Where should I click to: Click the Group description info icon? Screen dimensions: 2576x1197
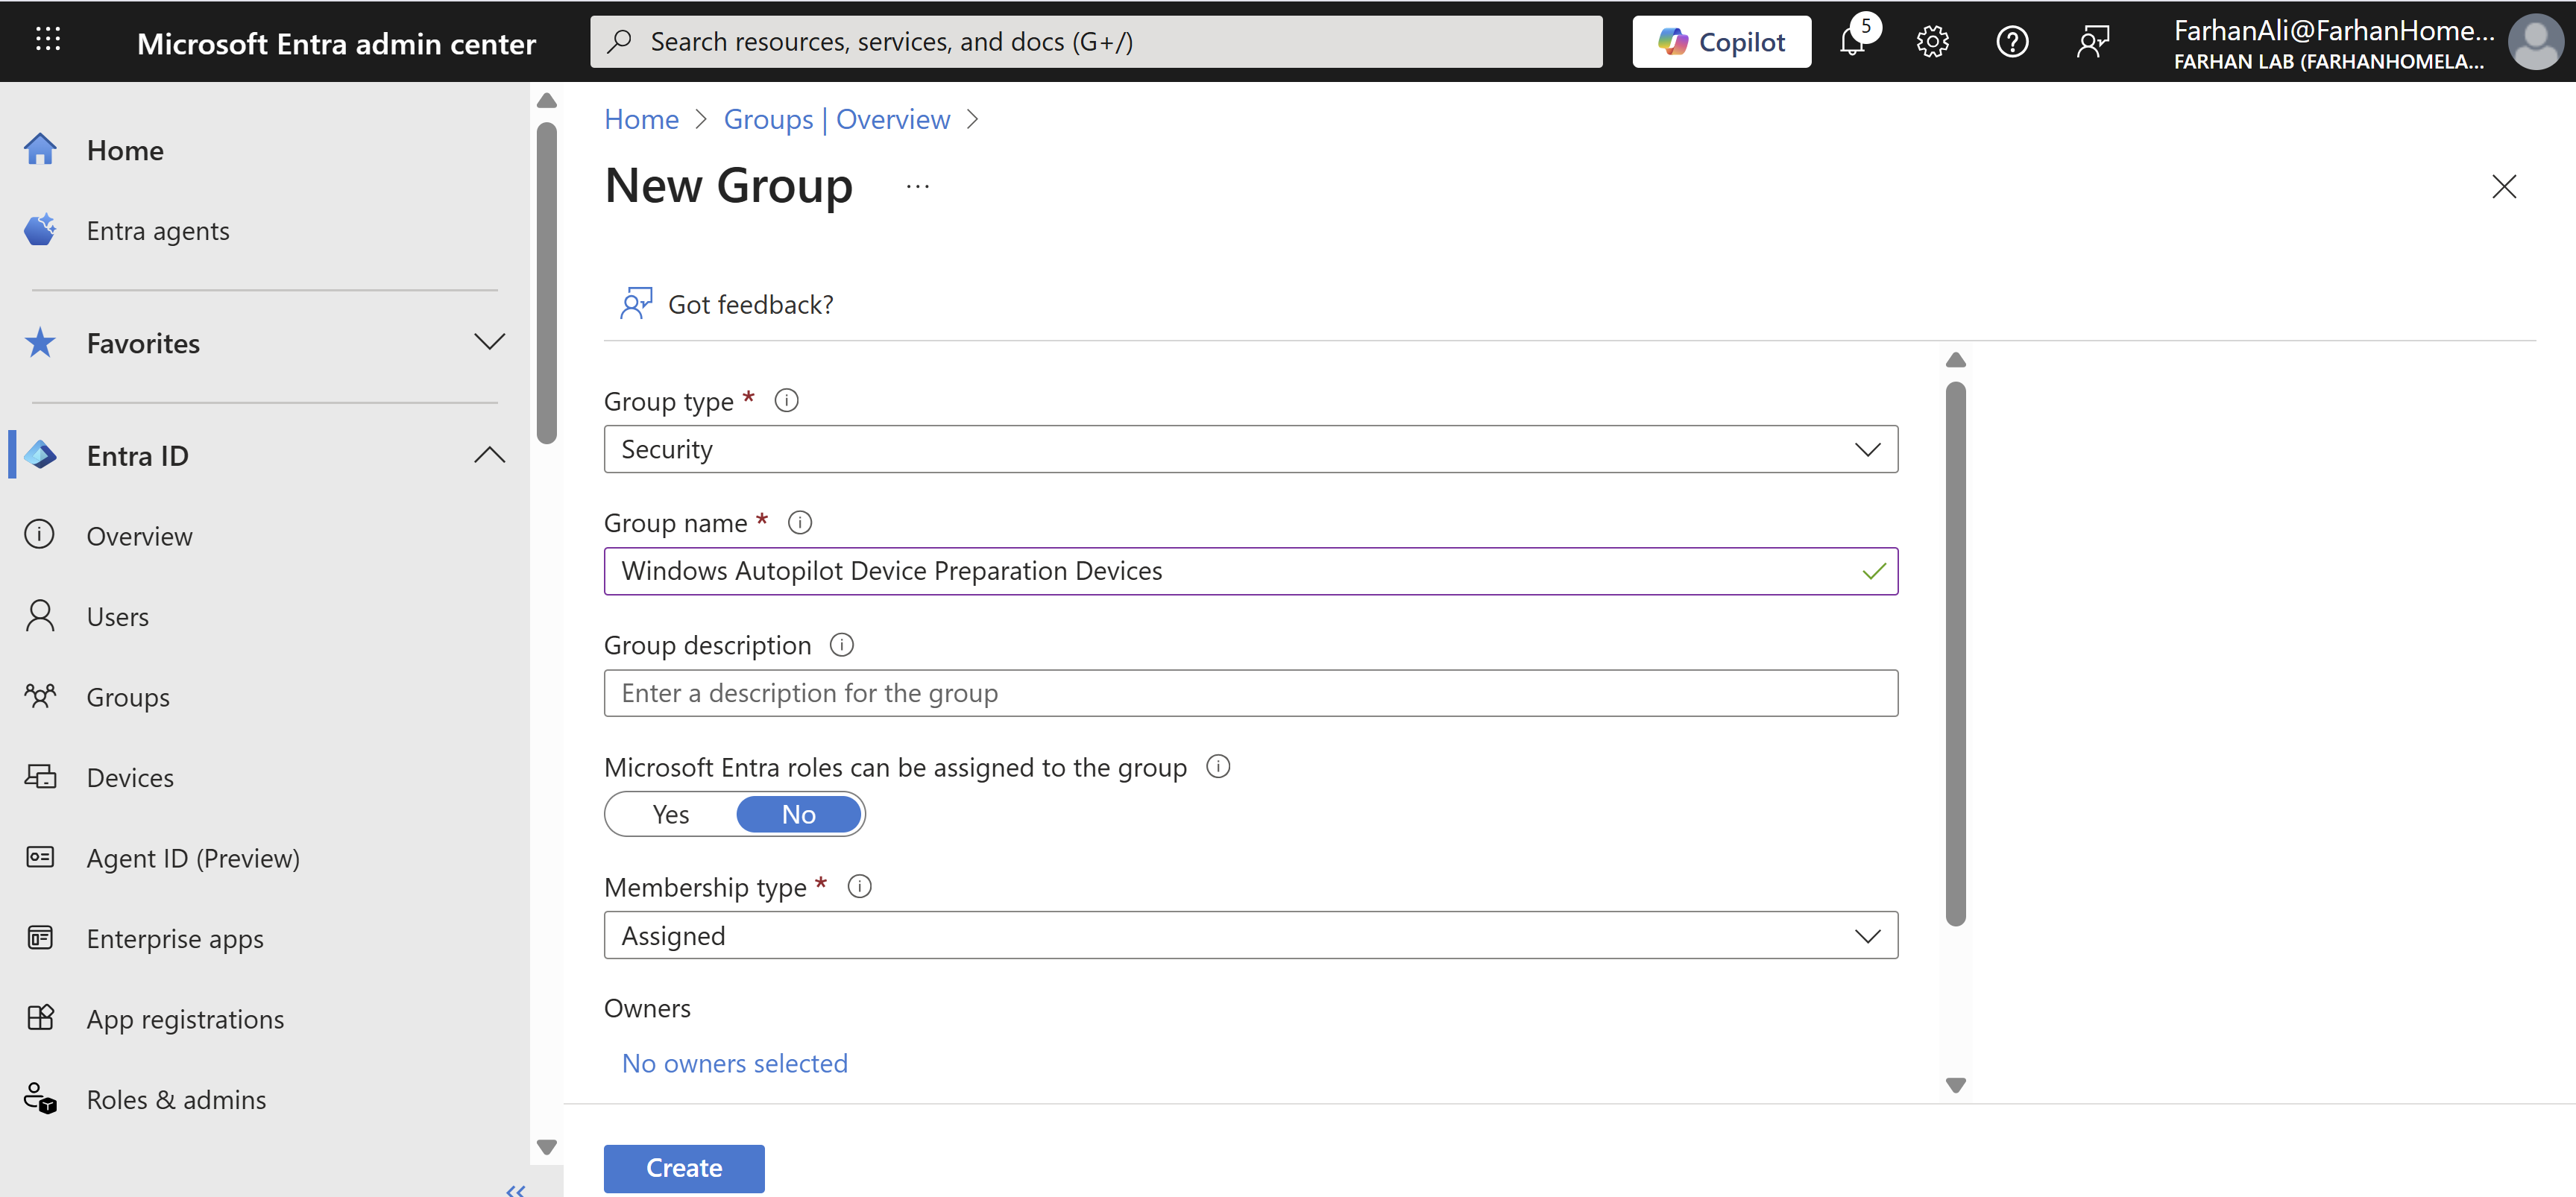pos(842,645)
